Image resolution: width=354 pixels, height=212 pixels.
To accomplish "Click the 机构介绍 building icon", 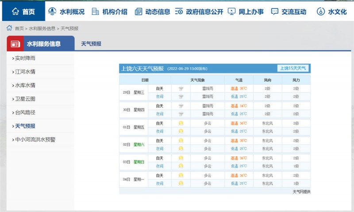I will (95, 12).
